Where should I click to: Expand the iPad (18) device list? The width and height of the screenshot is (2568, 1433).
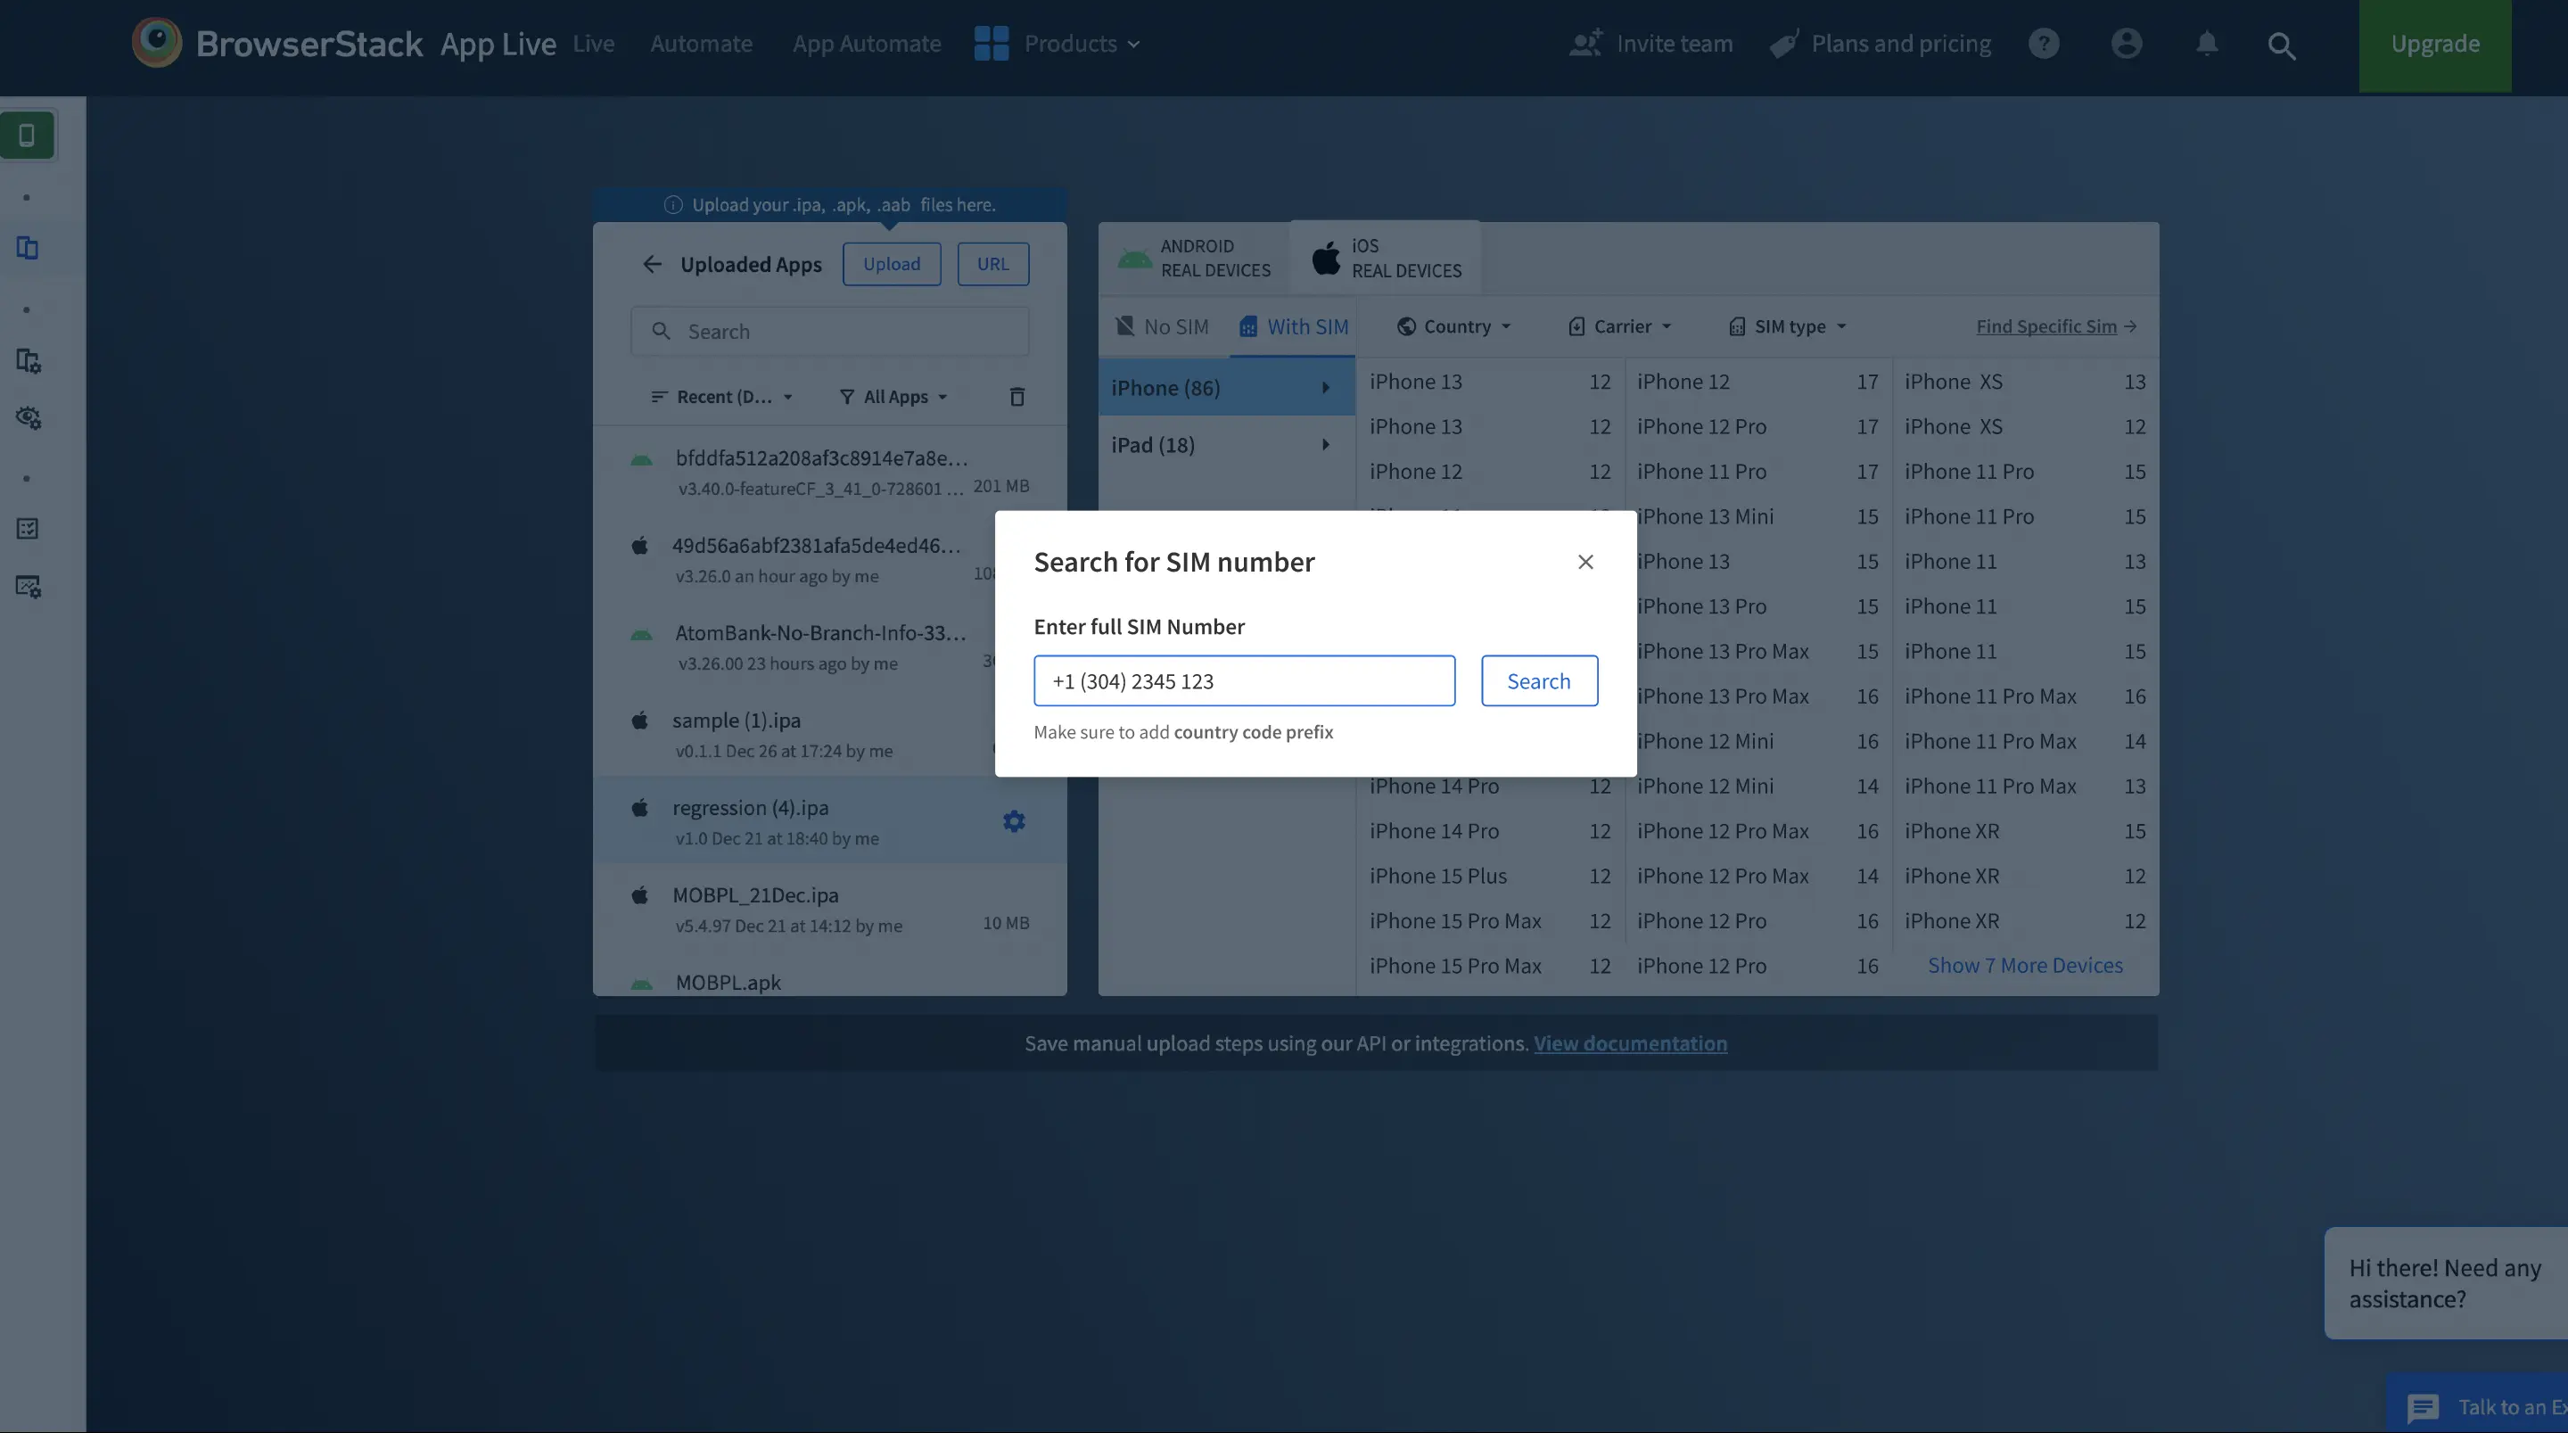pos(1225,445)
